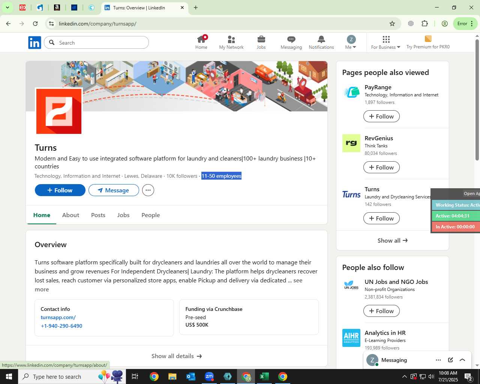The height and width of the screenshot is (384, 480).
Task: Follow the Turns Laundry and Drycleaning page
Action: [x=381, y=218]
